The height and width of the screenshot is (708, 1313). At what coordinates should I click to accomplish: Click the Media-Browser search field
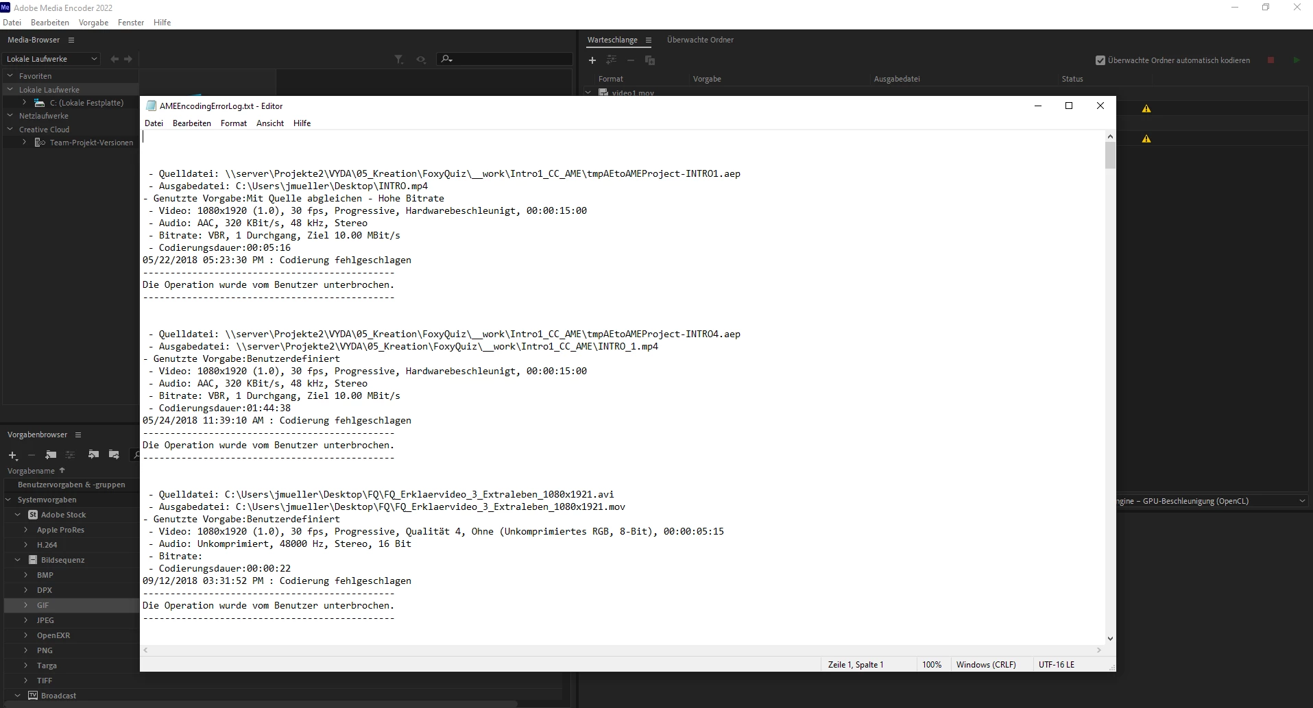click(505, 60)
